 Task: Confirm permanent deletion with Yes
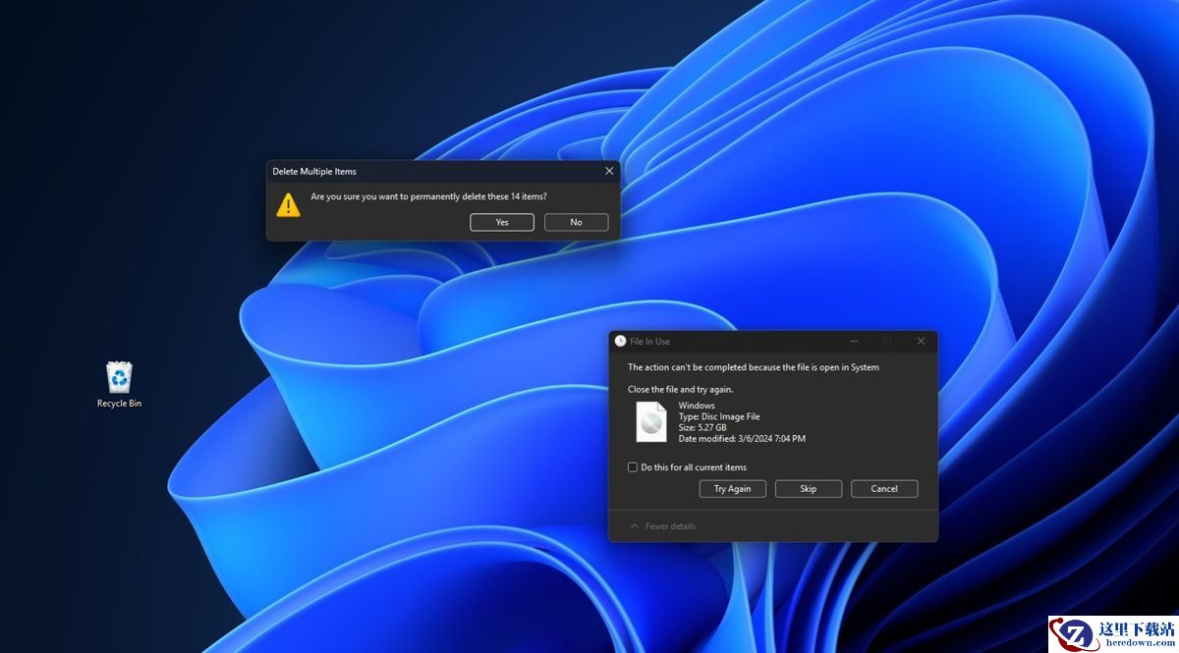coord(502,222)
